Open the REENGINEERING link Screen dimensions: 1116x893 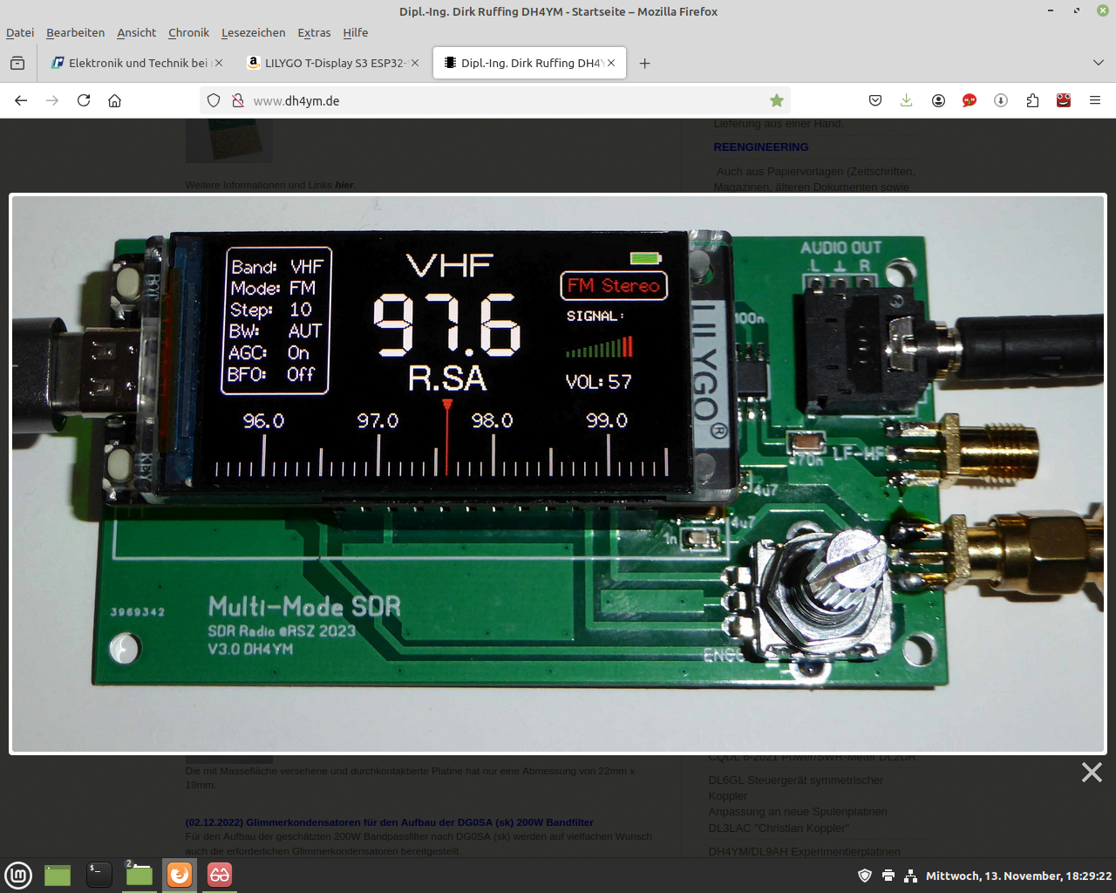(x=761, y=147)
